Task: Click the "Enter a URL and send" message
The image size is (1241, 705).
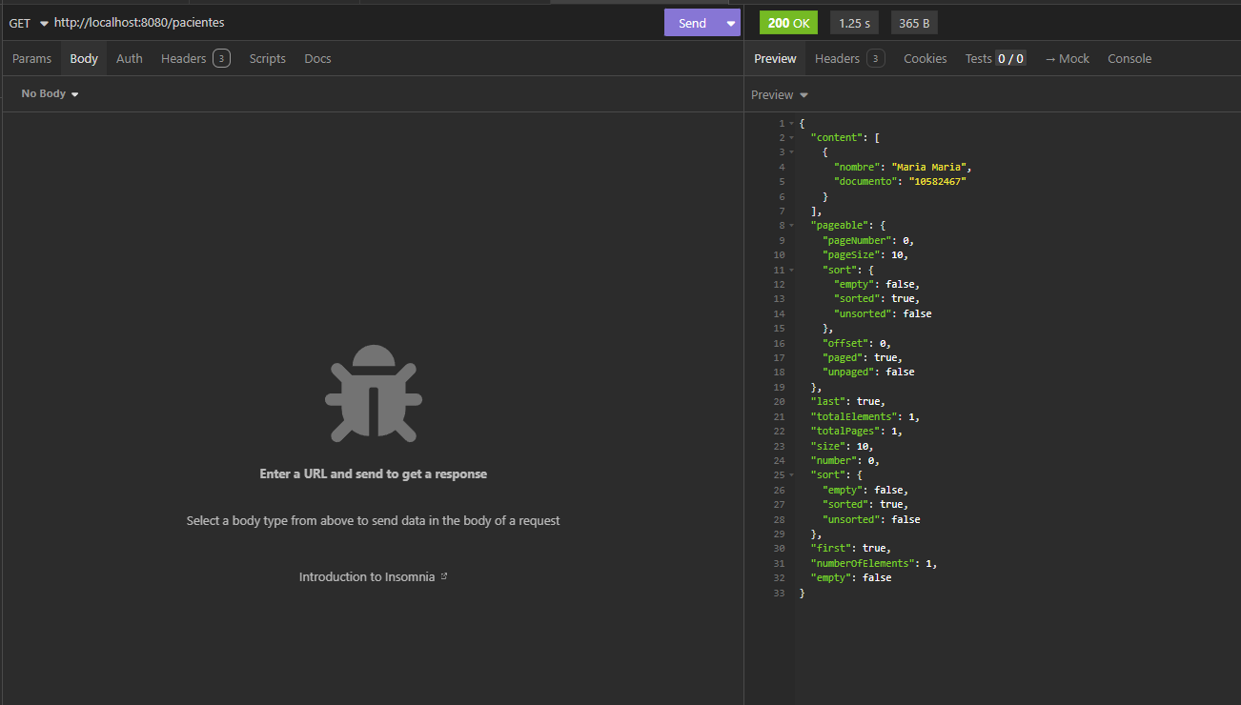Action: pyautogui.click(x=373, y=473)
